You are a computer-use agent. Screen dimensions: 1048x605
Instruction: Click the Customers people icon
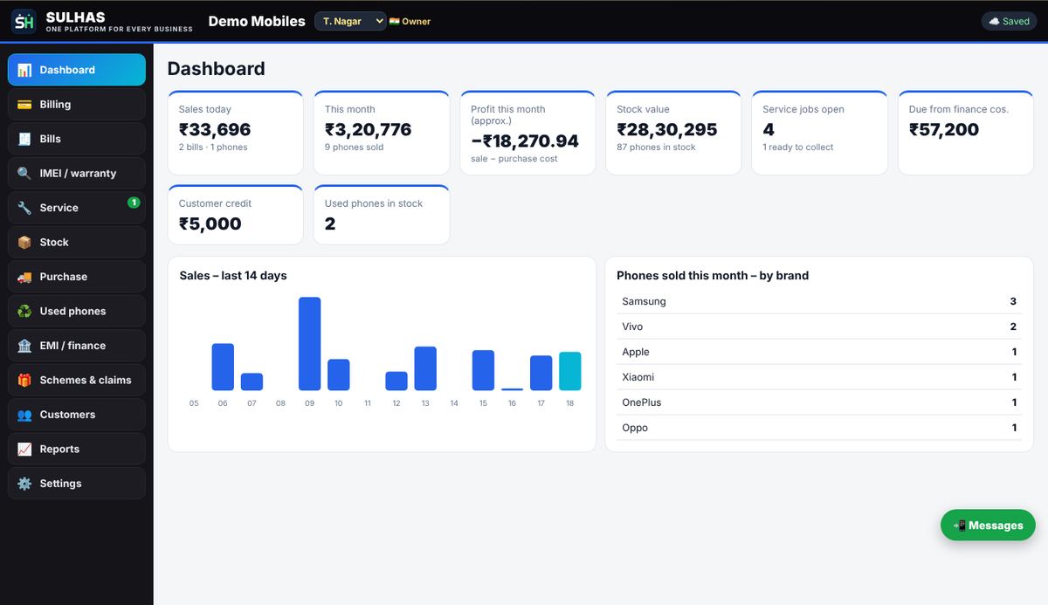(24, 415)
